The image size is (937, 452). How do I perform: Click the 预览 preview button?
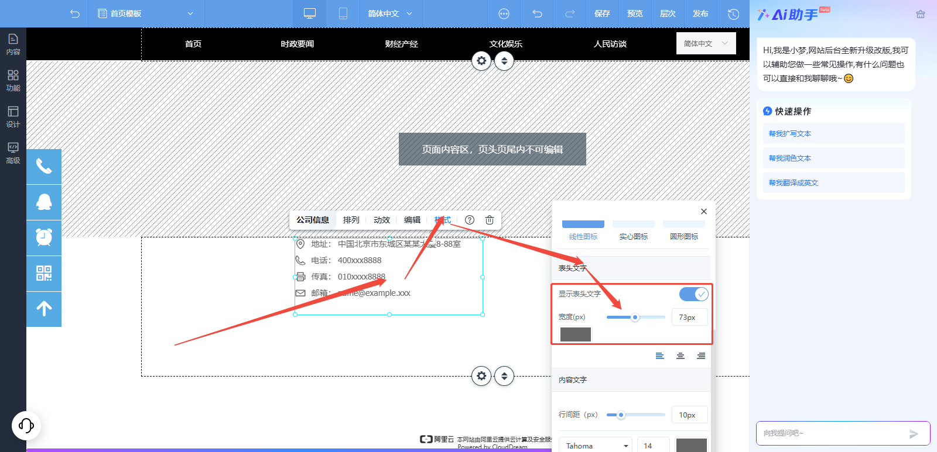pyautogui.click(x=635, y=13)
